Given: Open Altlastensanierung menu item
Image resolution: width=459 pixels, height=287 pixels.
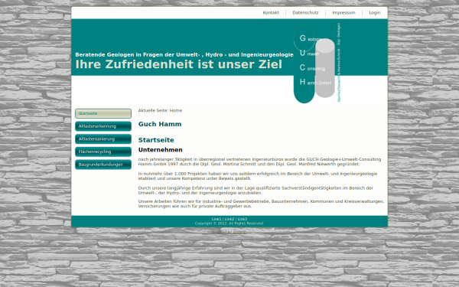Looking at the screenshot, I should [x=103, y=139].
